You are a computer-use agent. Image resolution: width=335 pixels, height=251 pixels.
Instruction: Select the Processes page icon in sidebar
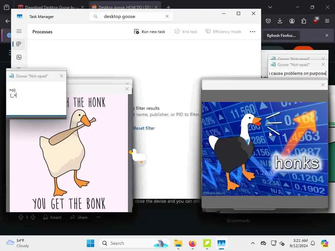point(19,44)
